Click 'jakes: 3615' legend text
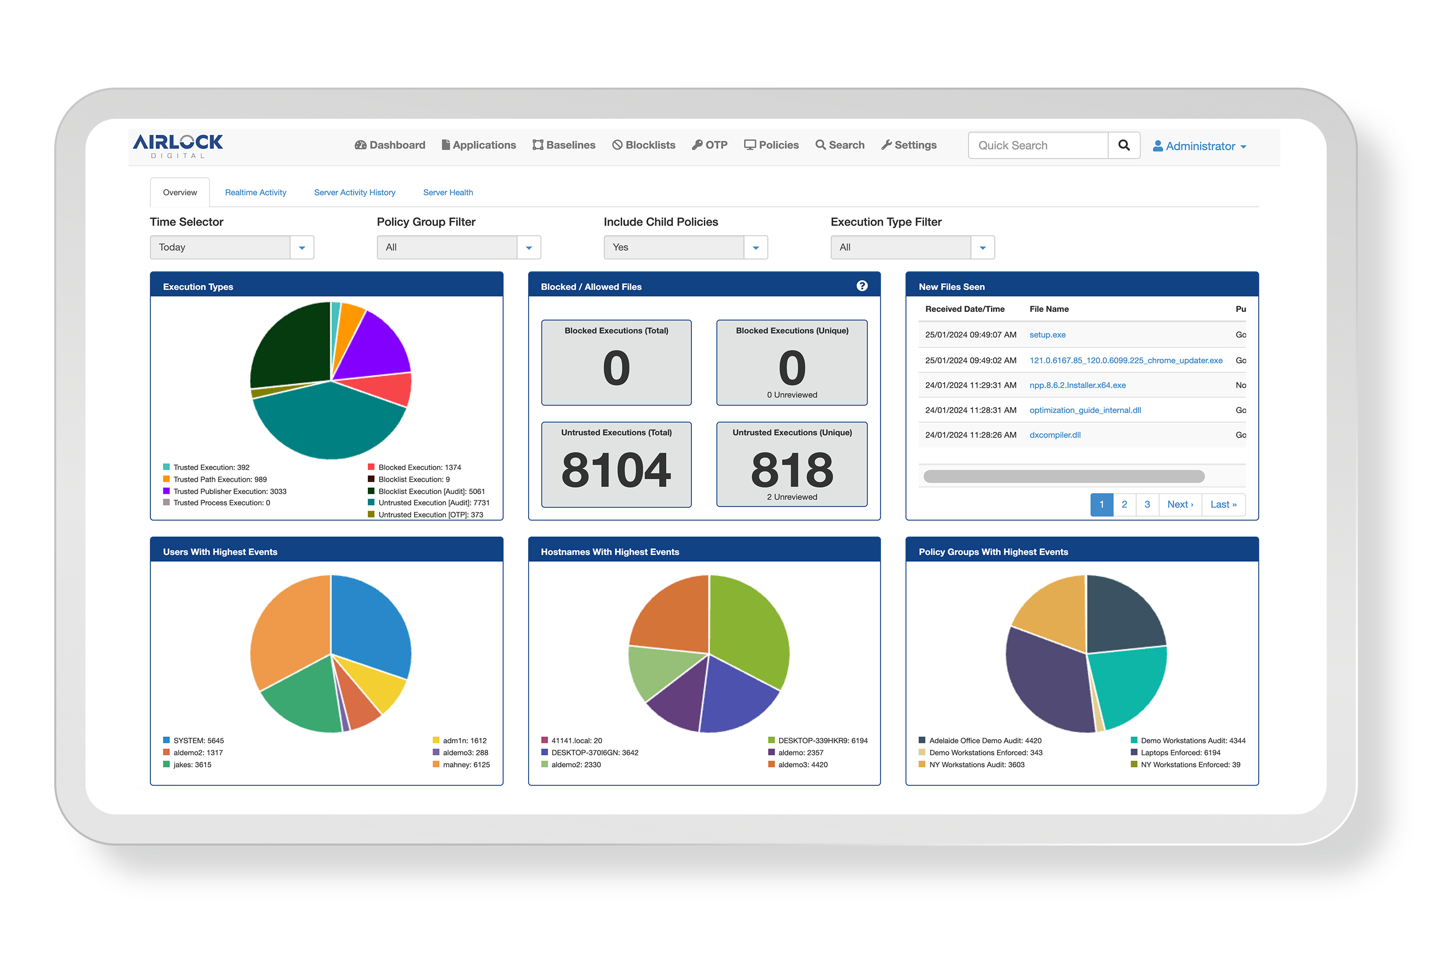The height and width of the screenshot is (964, 1439). [193, 764]
